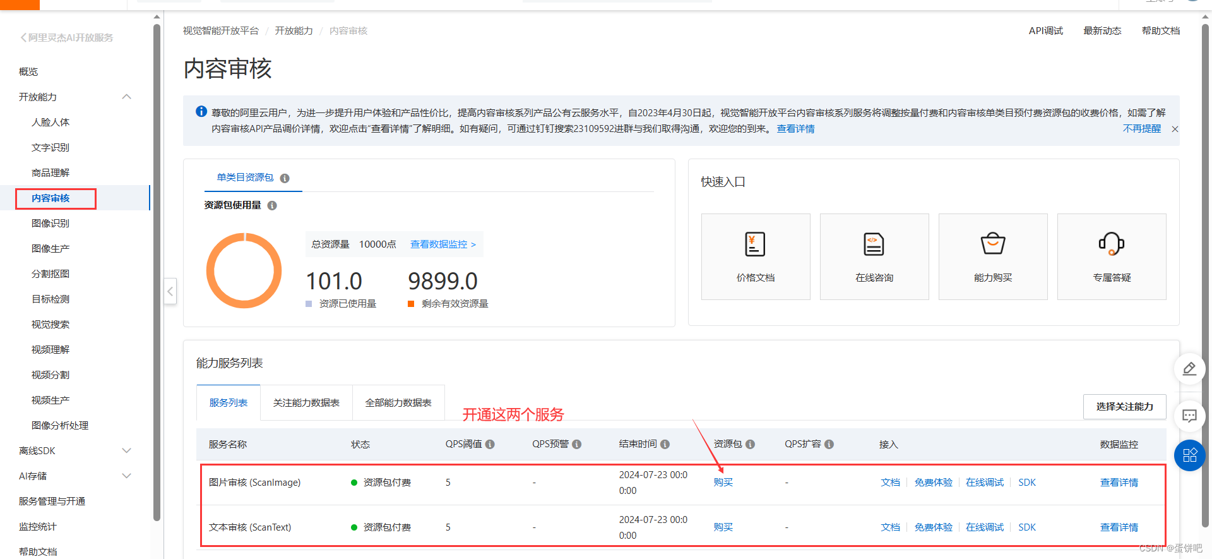Click 查看详情 for 文本审核 row

pyautogui.click(x=1119, y=527)
